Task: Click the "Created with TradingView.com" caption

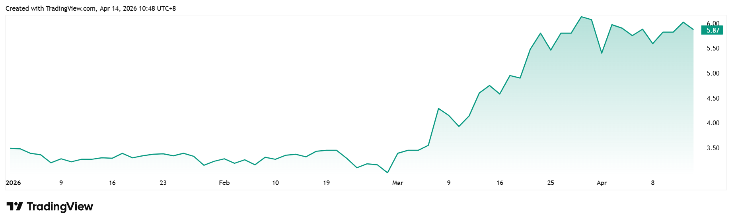Action: [90, 8]
